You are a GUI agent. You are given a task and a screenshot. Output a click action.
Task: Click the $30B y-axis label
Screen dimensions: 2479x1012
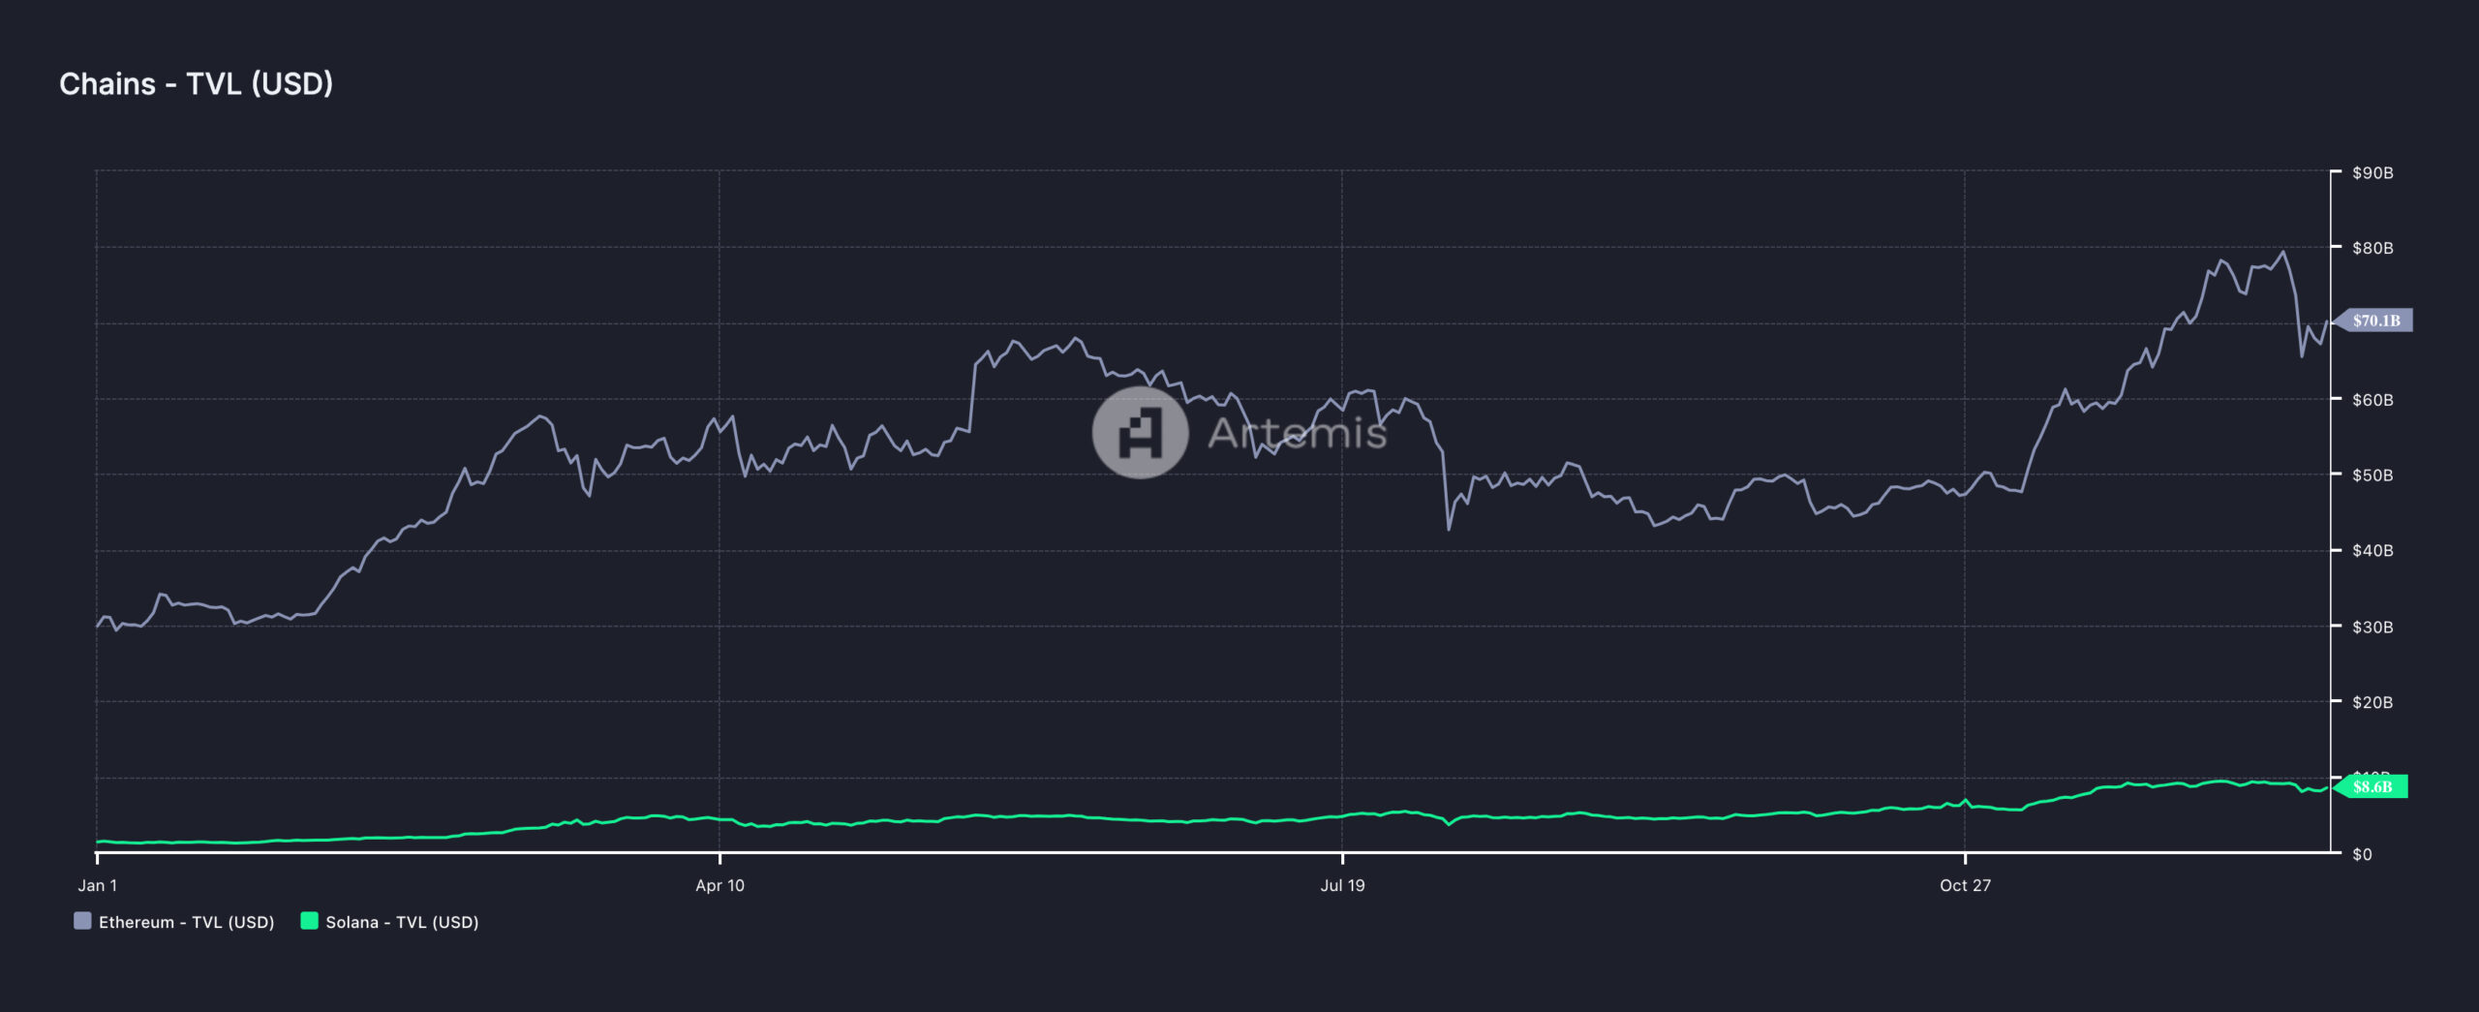tap(2372, 627)
